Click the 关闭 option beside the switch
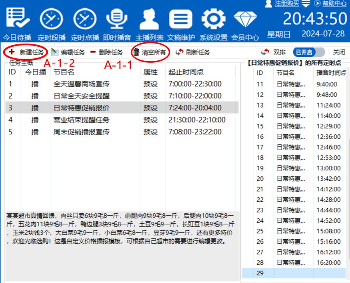This screenshot has width=350, height=283. coord(338,52)
